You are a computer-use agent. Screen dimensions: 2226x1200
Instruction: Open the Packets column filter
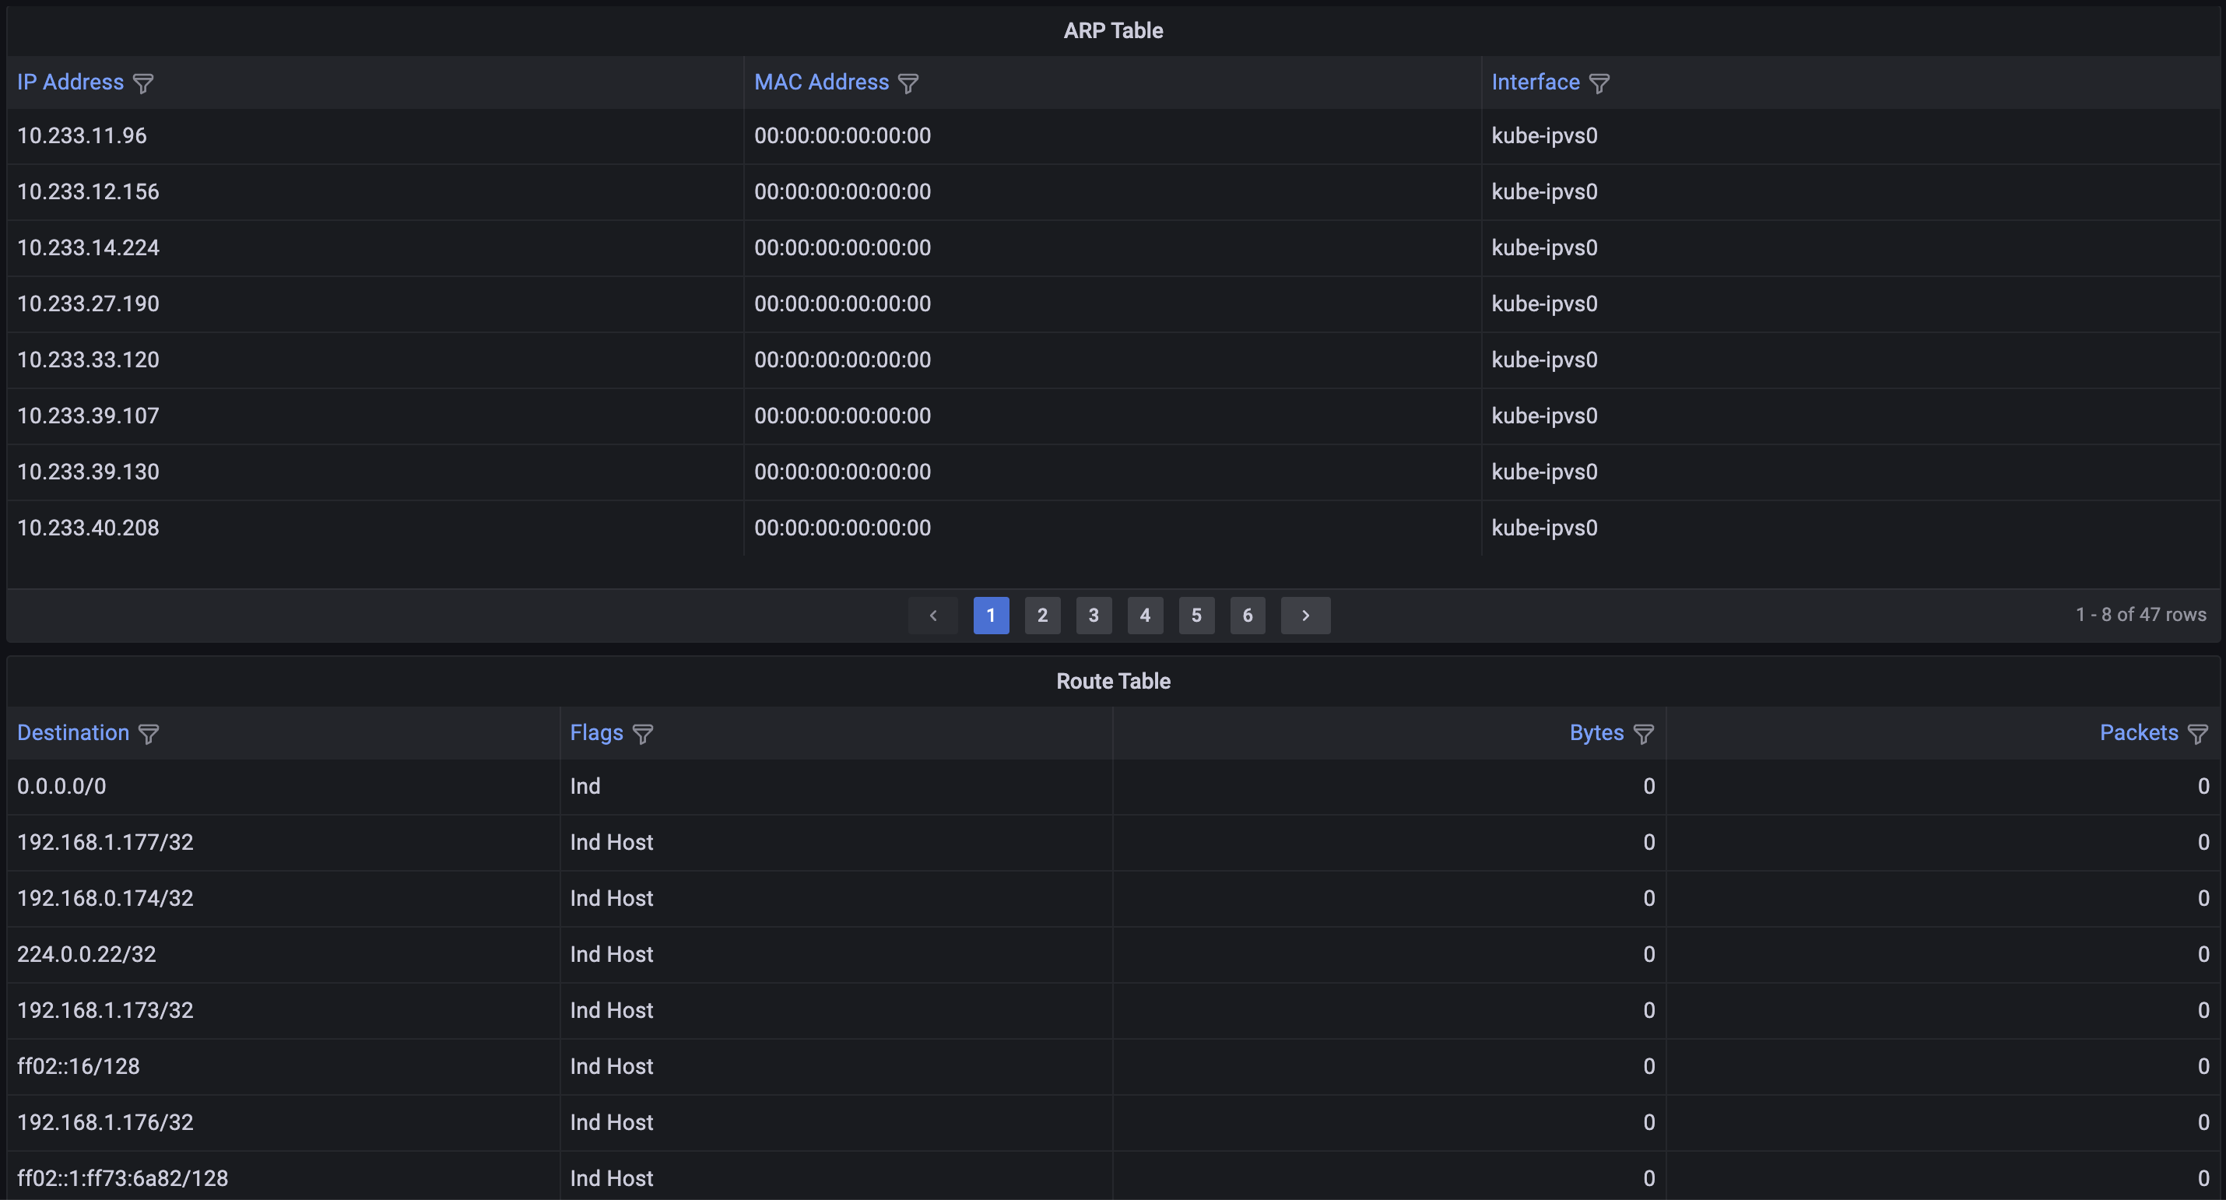[x=2197, y=734]
